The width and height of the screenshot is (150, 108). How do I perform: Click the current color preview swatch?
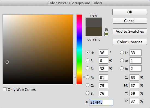click(x=94, y=31)
